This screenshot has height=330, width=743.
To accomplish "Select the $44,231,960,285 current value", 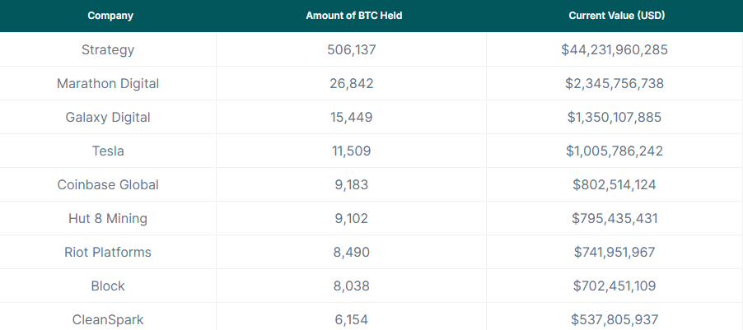I will 614,49.
